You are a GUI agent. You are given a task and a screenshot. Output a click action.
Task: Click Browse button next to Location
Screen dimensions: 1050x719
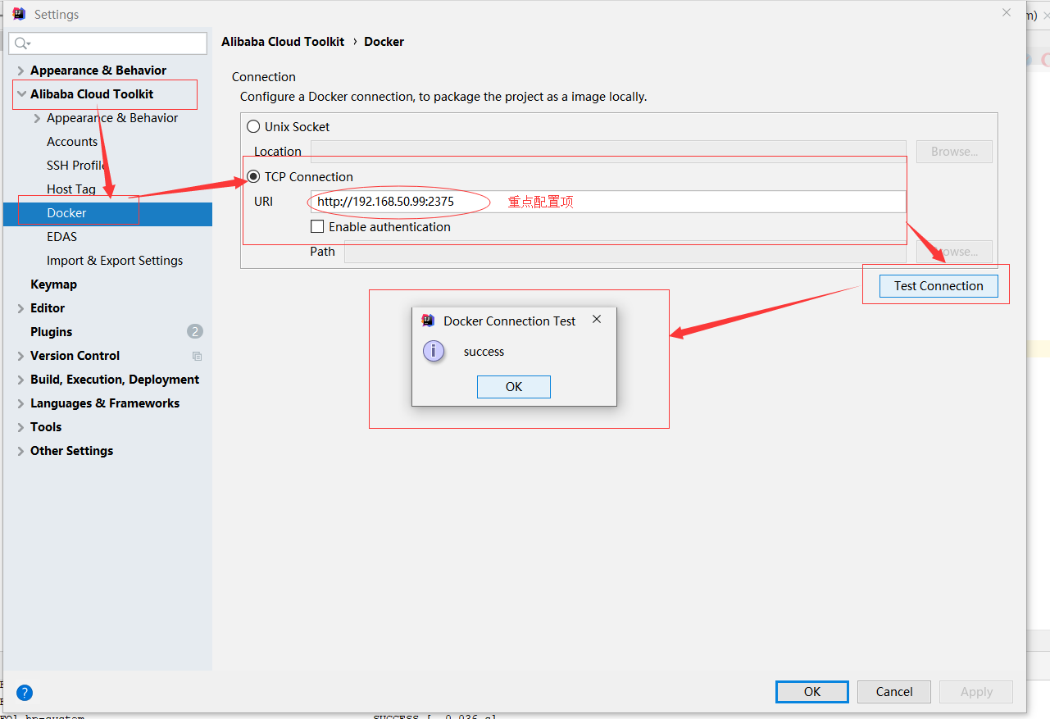coord(954,152)
